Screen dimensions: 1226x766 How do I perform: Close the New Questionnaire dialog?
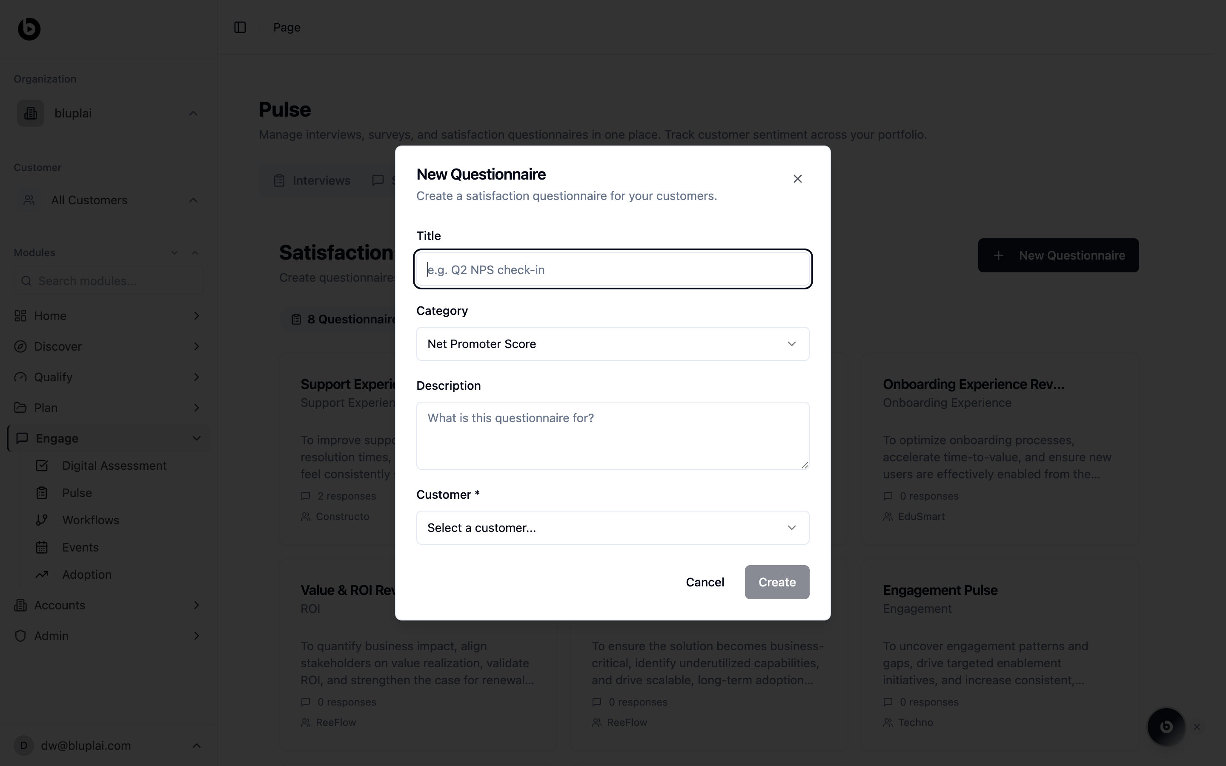tap(797, 179)
